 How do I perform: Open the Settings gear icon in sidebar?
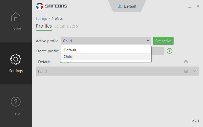16,59
